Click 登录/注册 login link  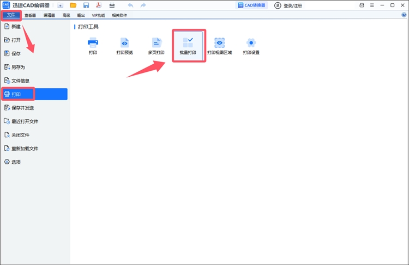coord(288,5)
